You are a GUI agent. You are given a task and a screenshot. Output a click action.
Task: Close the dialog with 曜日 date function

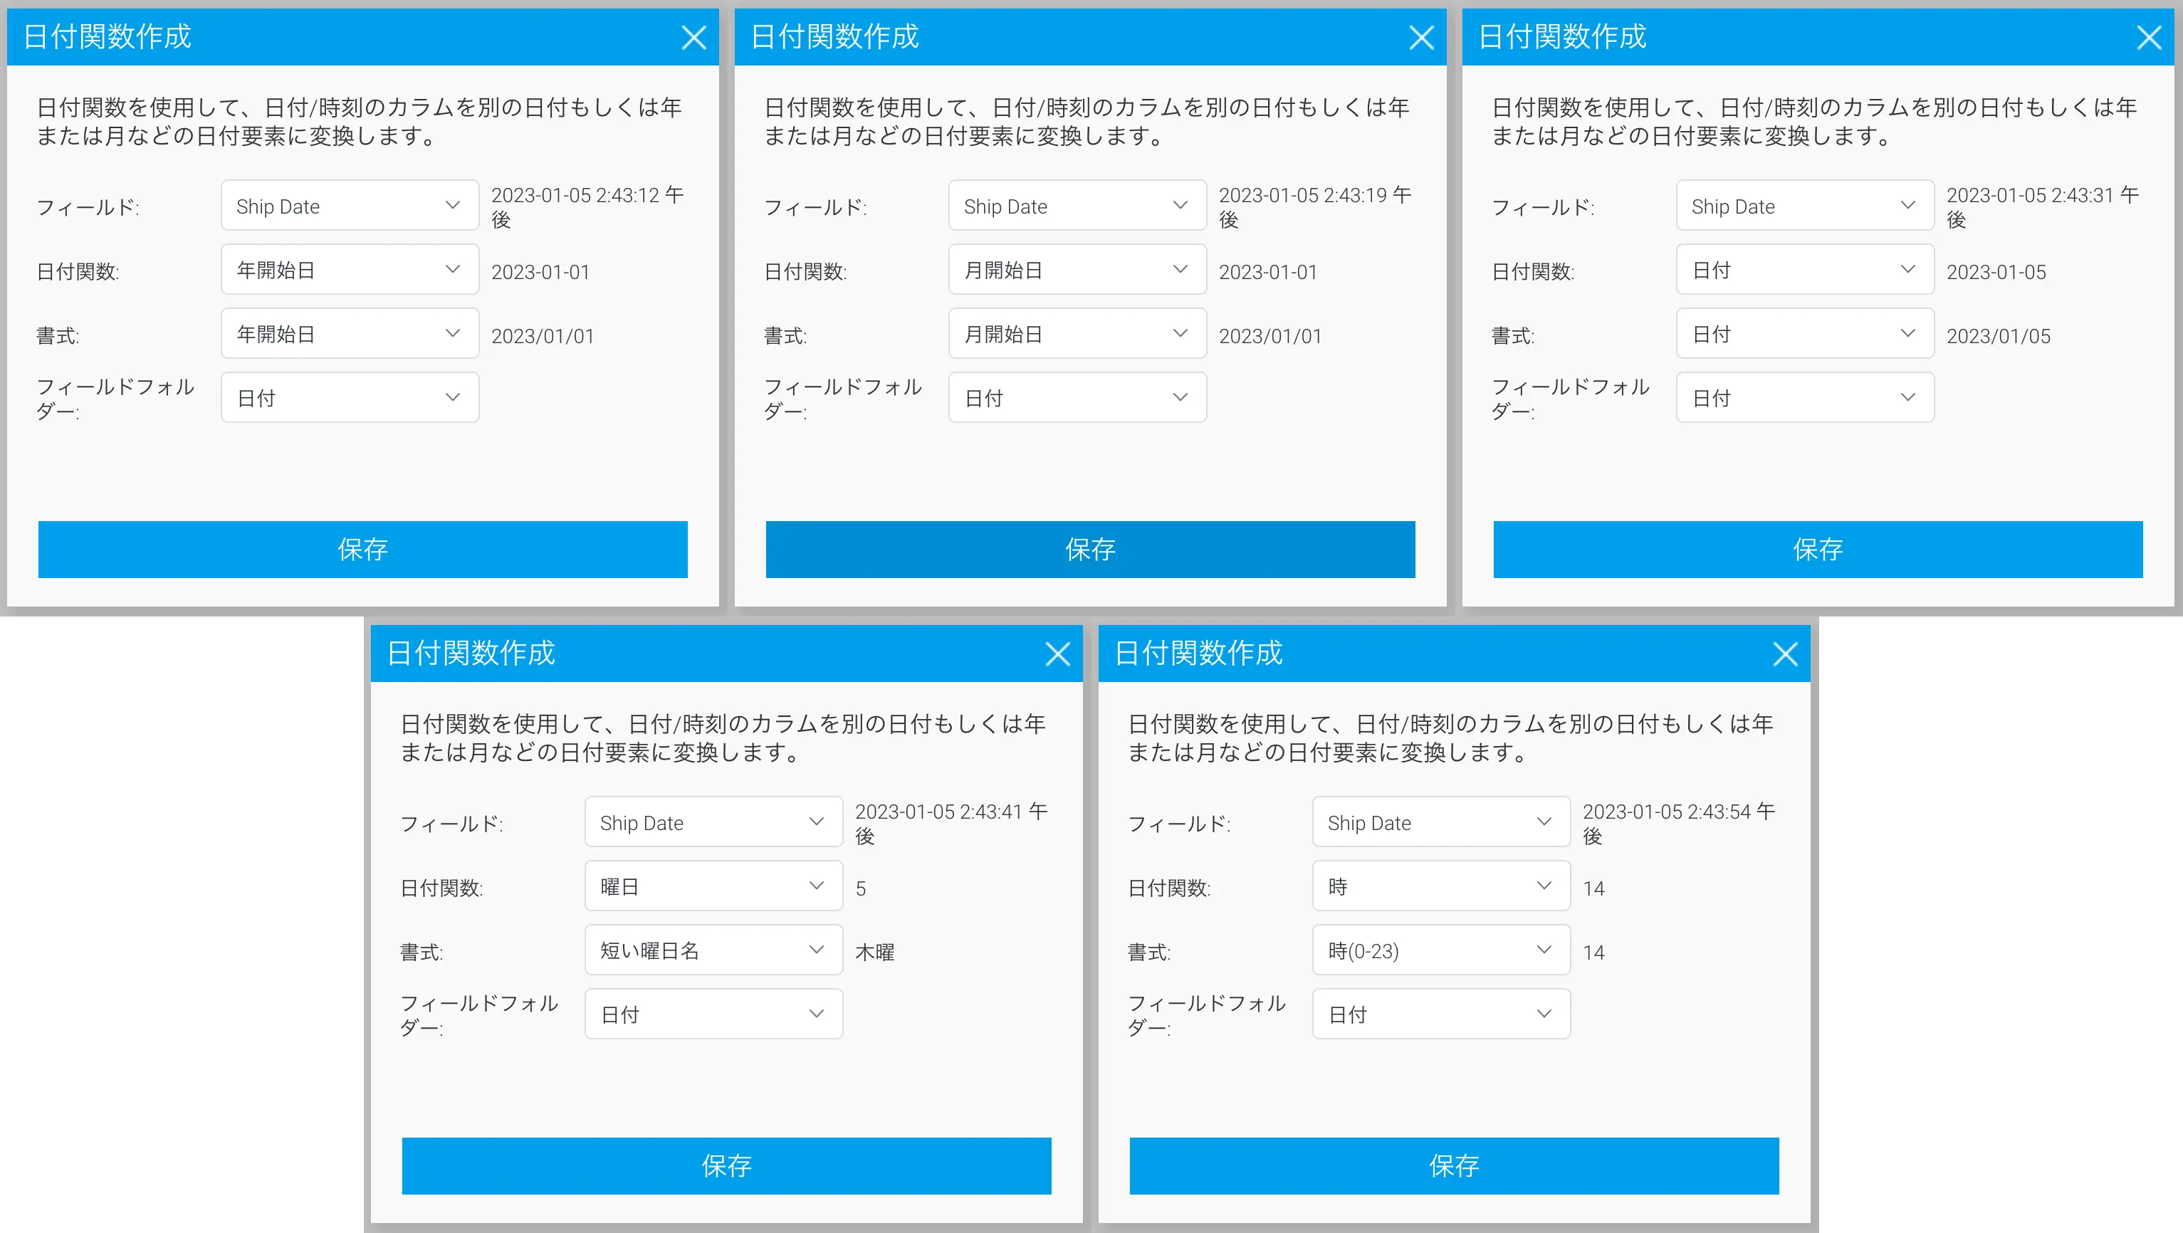pos(1057,654)
